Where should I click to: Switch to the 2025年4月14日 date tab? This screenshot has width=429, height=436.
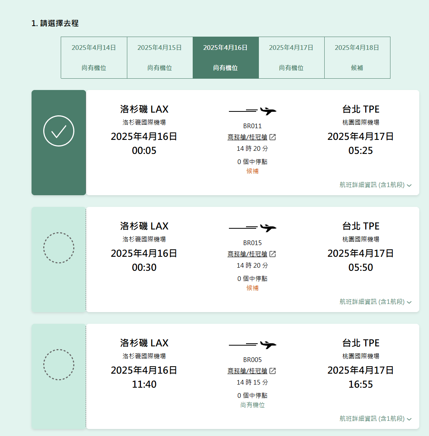pyautogui.click(x=94, y=58)
